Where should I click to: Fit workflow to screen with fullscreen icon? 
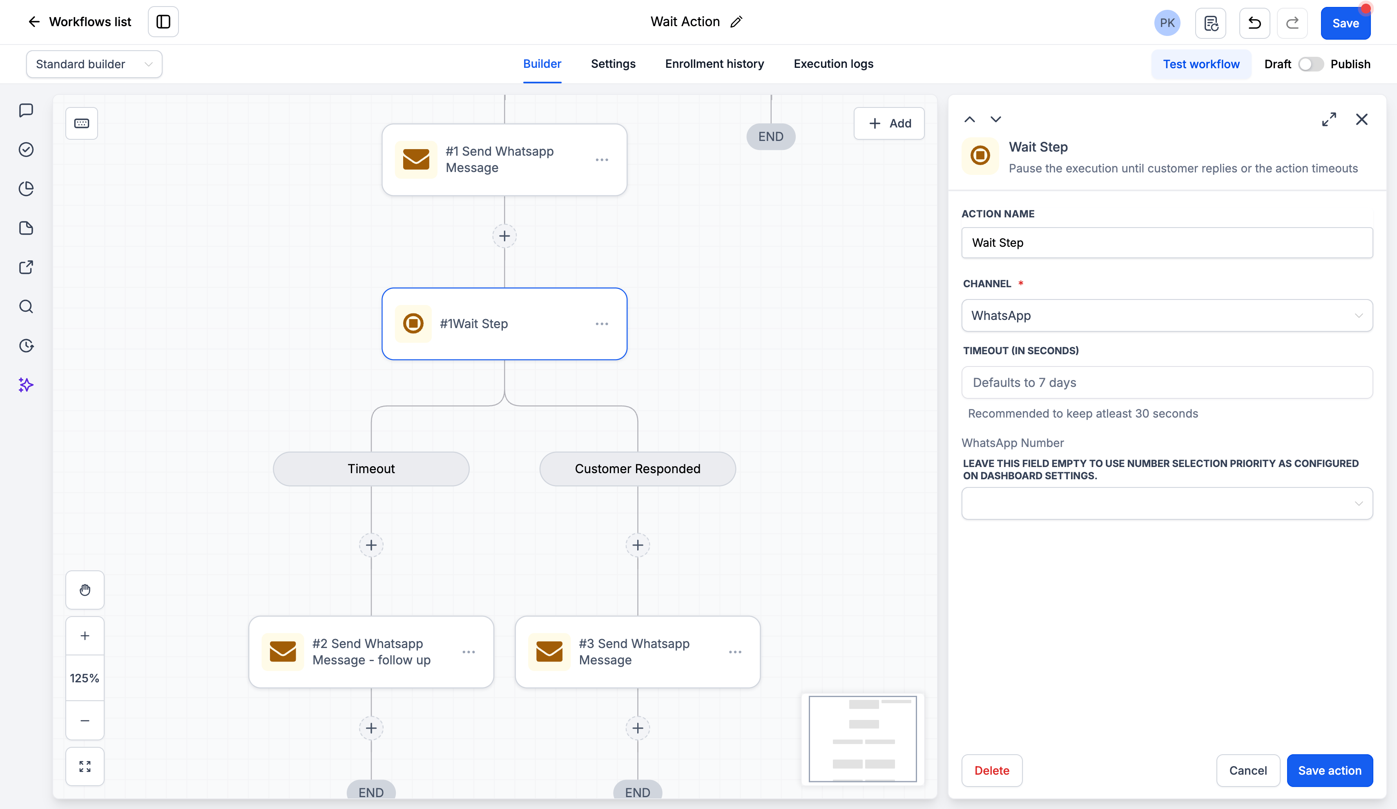click(85, 767)
